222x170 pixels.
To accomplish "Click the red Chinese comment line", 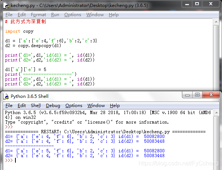I will tap(25, 22).
